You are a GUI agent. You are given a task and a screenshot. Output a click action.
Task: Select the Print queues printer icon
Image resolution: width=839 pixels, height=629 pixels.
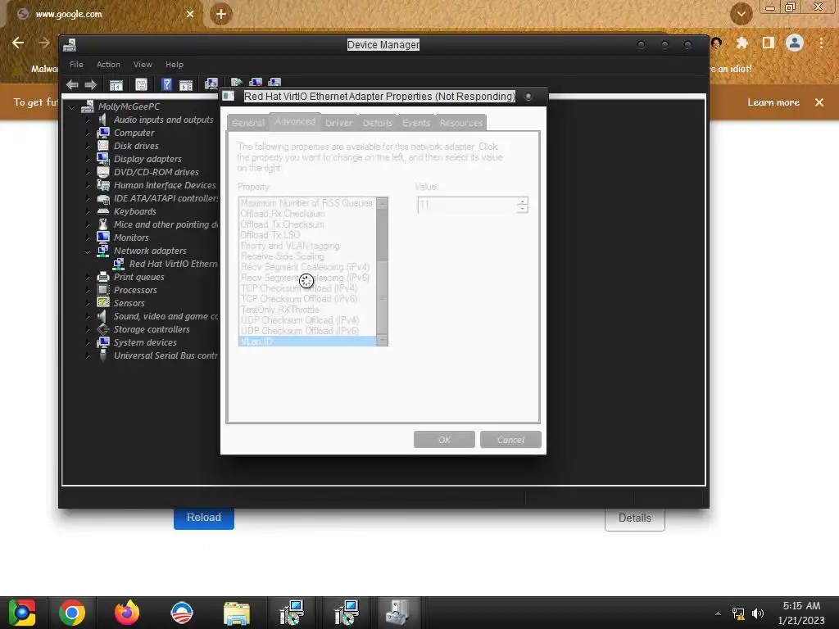pos(103,277)
